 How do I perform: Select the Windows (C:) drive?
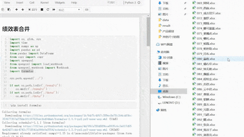click(x=172, y=97)
